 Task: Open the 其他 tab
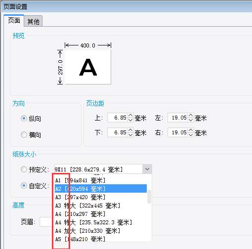[x=33, y=21]
